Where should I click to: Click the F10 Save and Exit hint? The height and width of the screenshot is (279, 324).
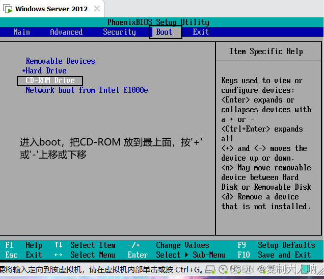tap(274, 255)
